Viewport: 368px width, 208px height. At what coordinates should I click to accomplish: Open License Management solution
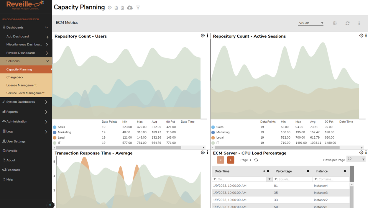pos(26,85)
